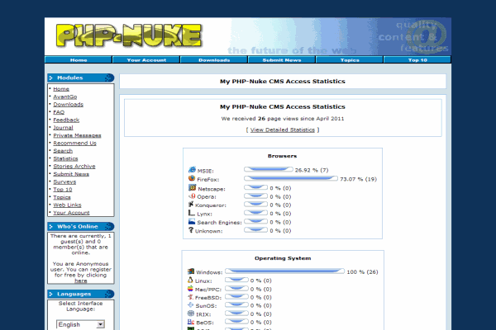Click the IRIX icon
This screenshot has width=496, height=330.
click(191, 313)
